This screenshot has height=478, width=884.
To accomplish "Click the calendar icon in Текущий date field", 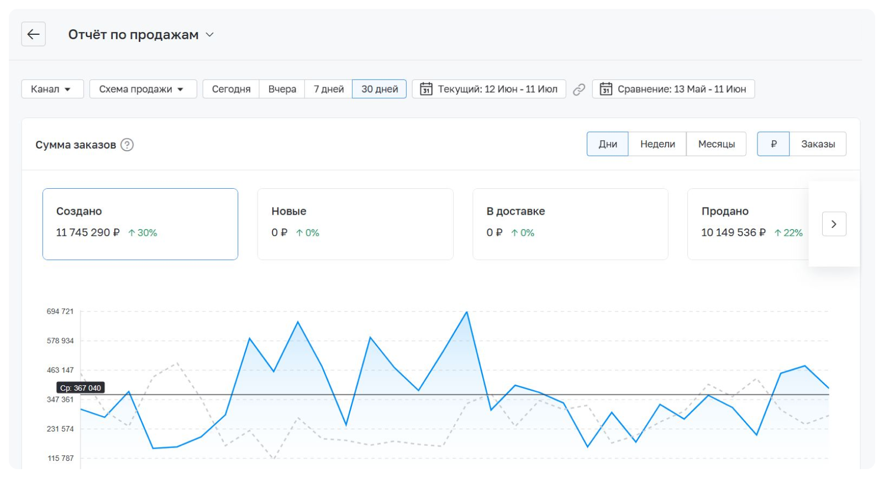I will (x=426, y=89).
